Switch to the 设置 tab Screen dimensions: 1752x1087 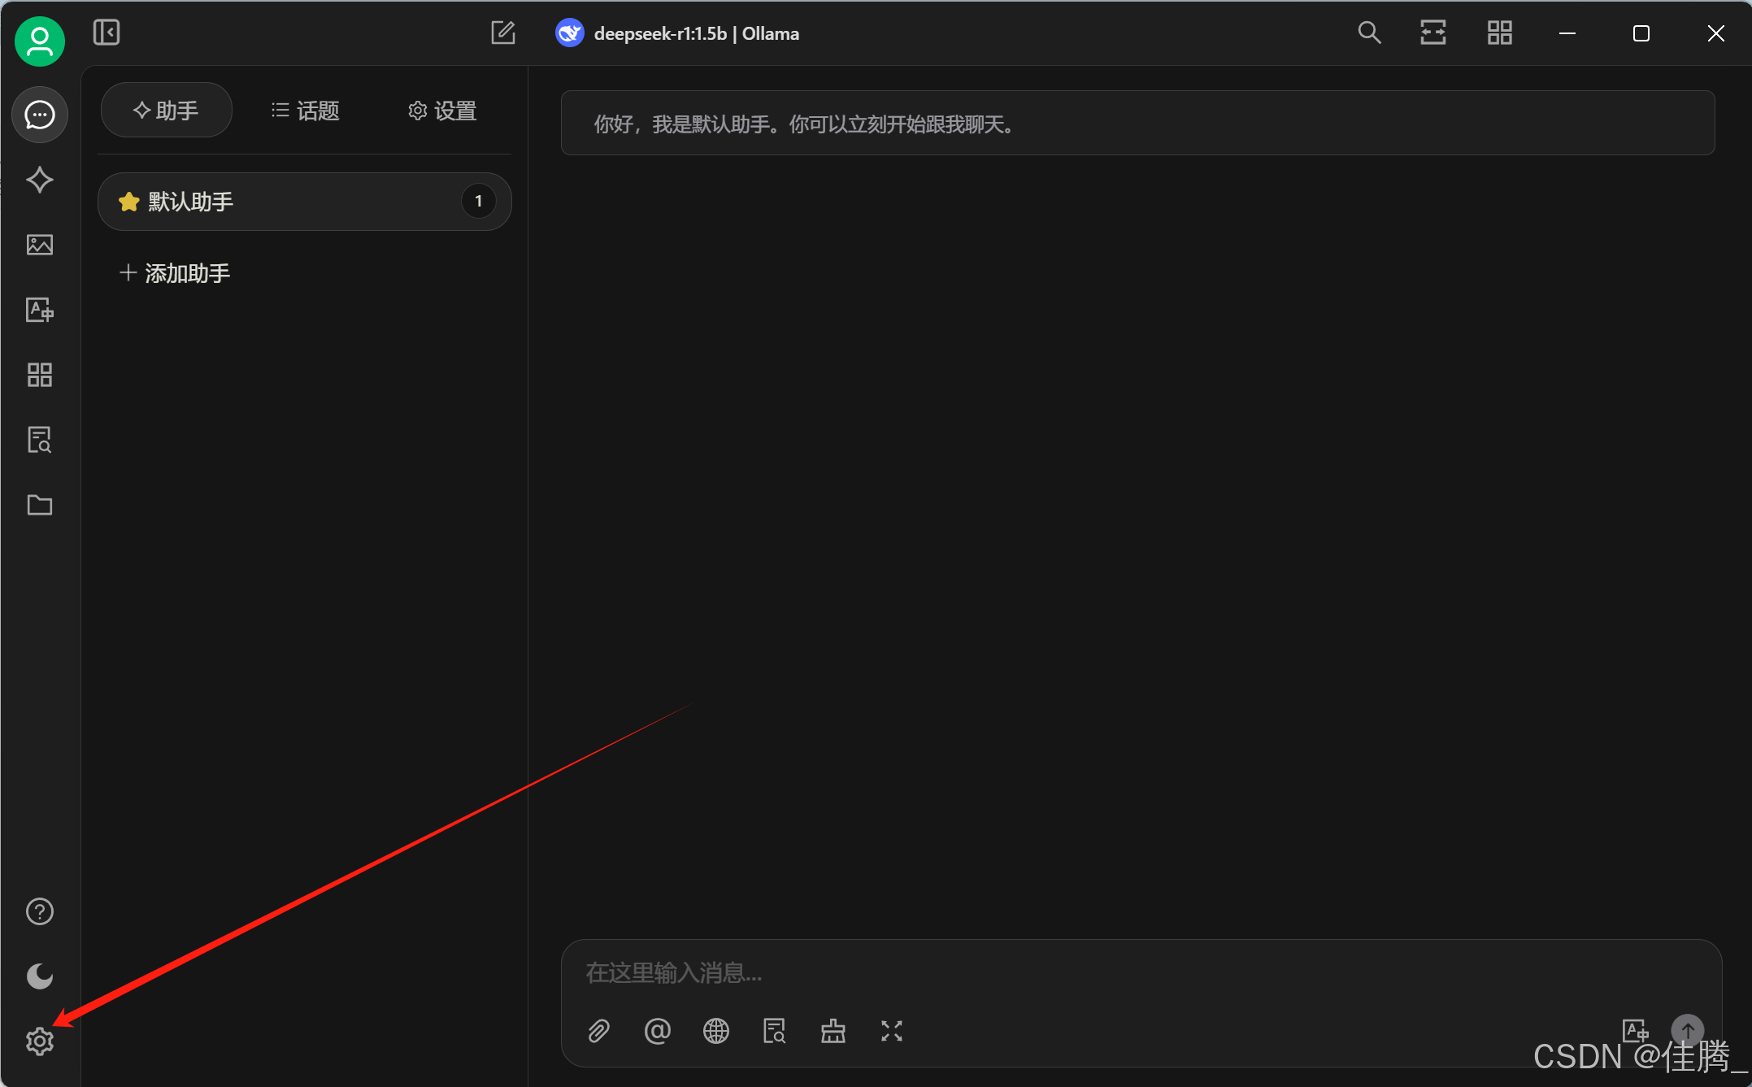click(443, 111)
